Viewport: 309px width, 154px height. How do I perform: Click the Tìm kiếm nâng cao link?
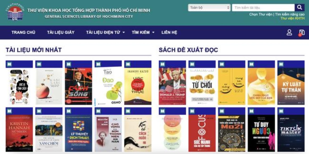pos(290,14)
